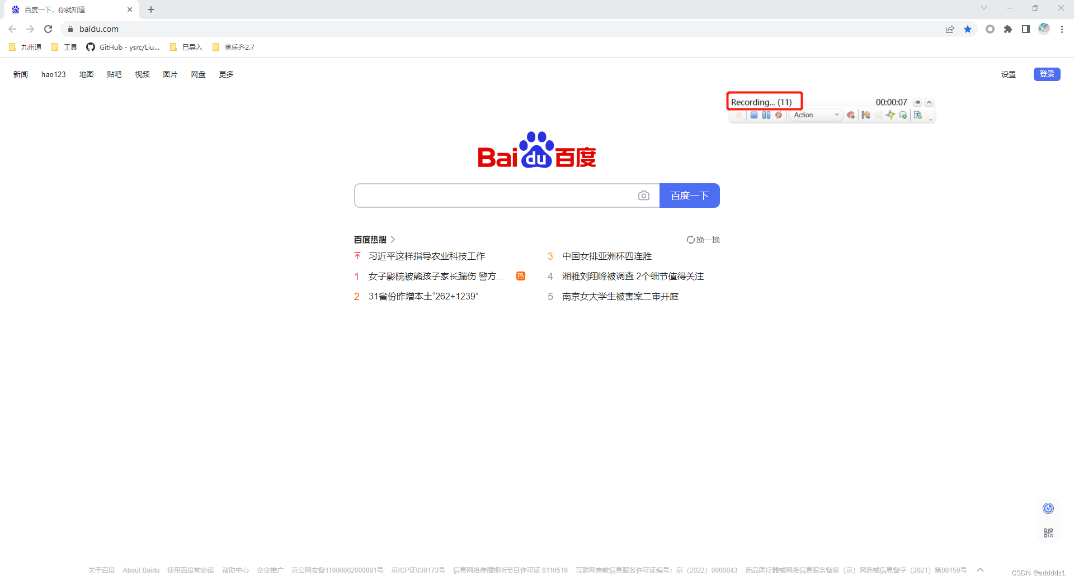
Task: Click the Baidu logo
Action: pos(537,150)
